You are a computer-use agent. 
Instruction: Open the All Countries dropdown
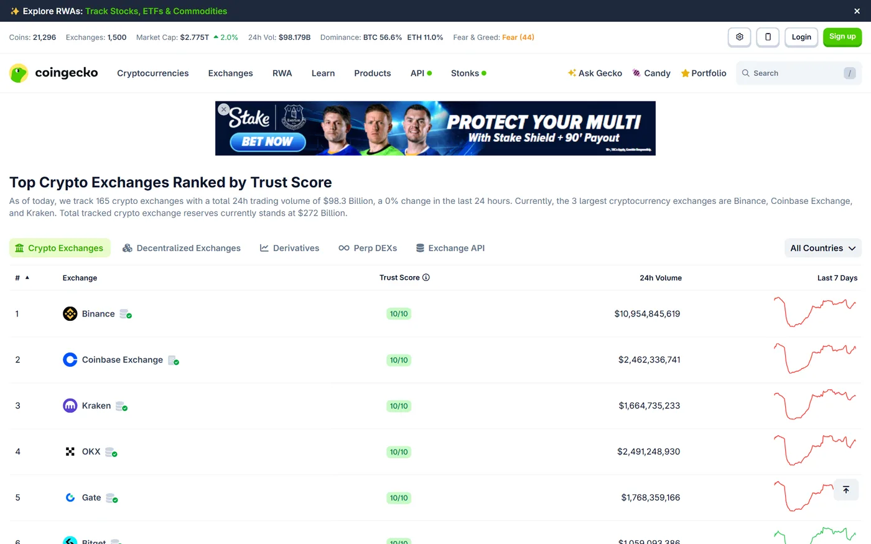(x=822, y=248)
